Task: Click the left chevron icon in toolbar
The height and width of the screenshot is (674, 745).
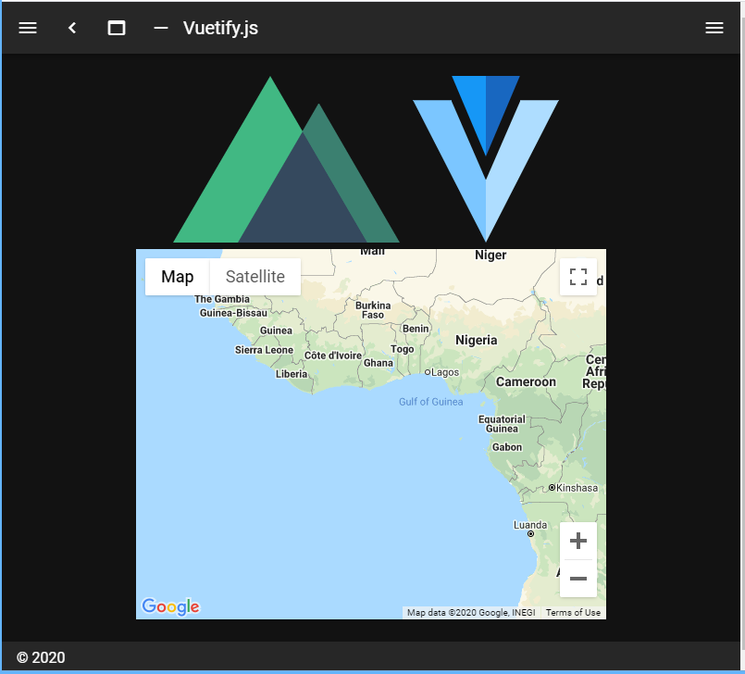Action: tap(72, 28)
